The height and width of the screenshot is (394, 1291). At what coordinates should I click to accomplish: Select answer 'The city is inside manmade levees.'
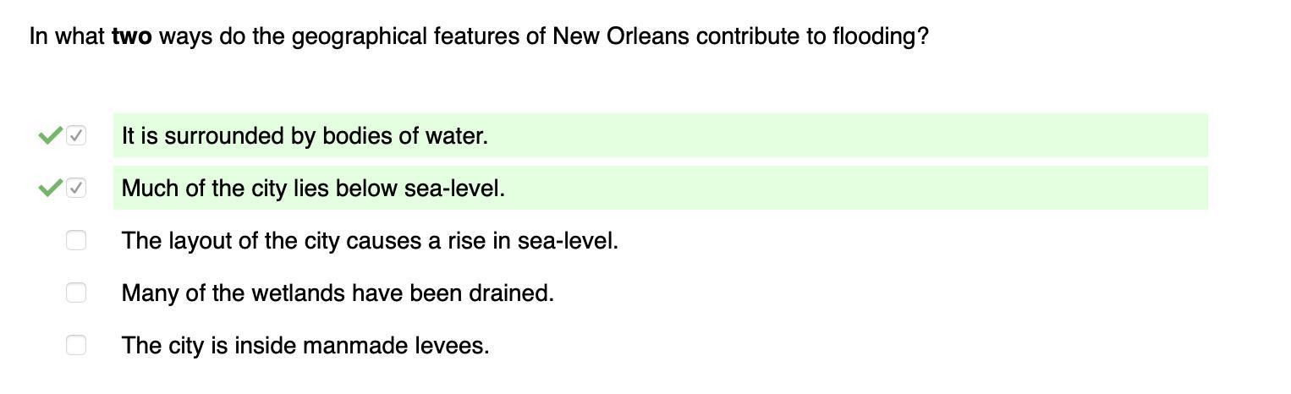pyautogui.click(x=305, y=346)
